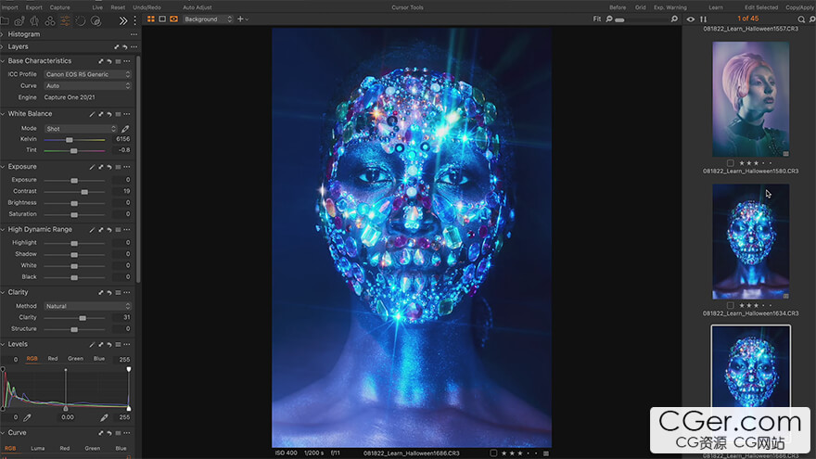Reset the Curve tool
This screenshot has width=816, height=459.
coord(109,433)
